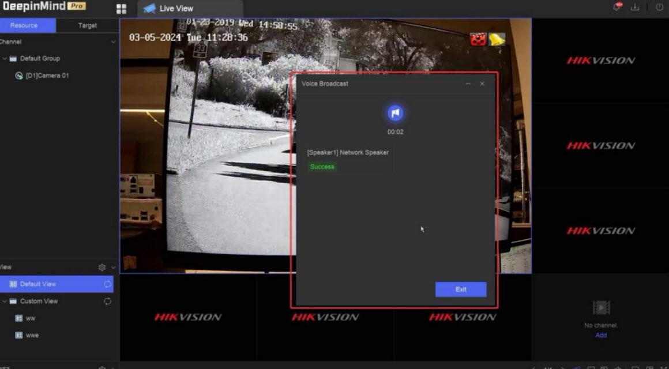669x369 pixels.
Task: Collapse the Custom View folder
Action: pos(5,301)
